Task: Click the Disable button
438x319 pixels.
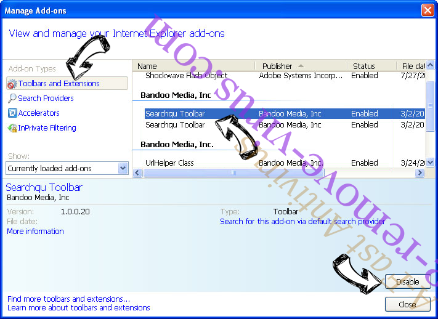Action: coord(408,281)
